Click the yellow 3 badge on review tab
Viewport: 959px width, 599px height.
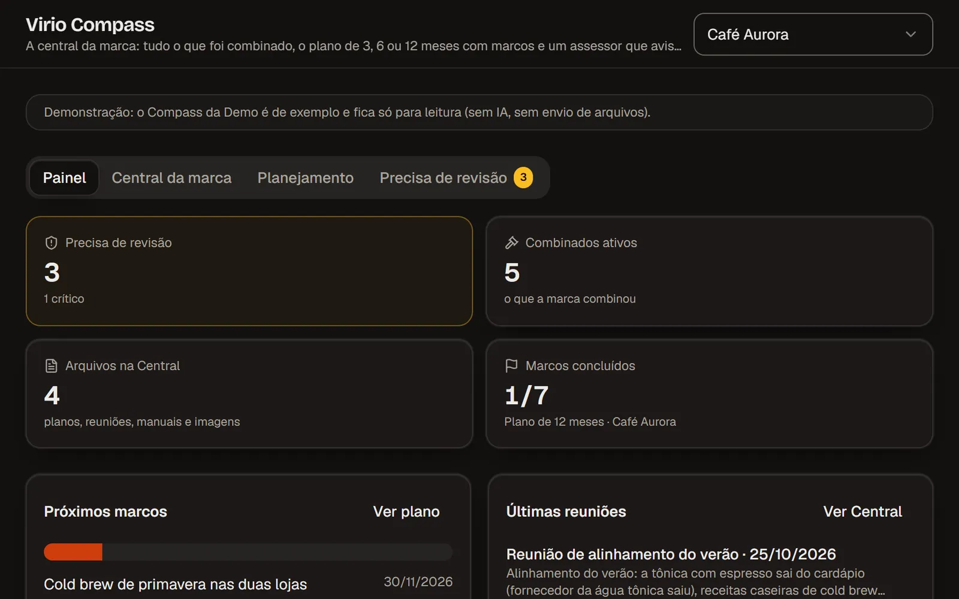[523, 177]
